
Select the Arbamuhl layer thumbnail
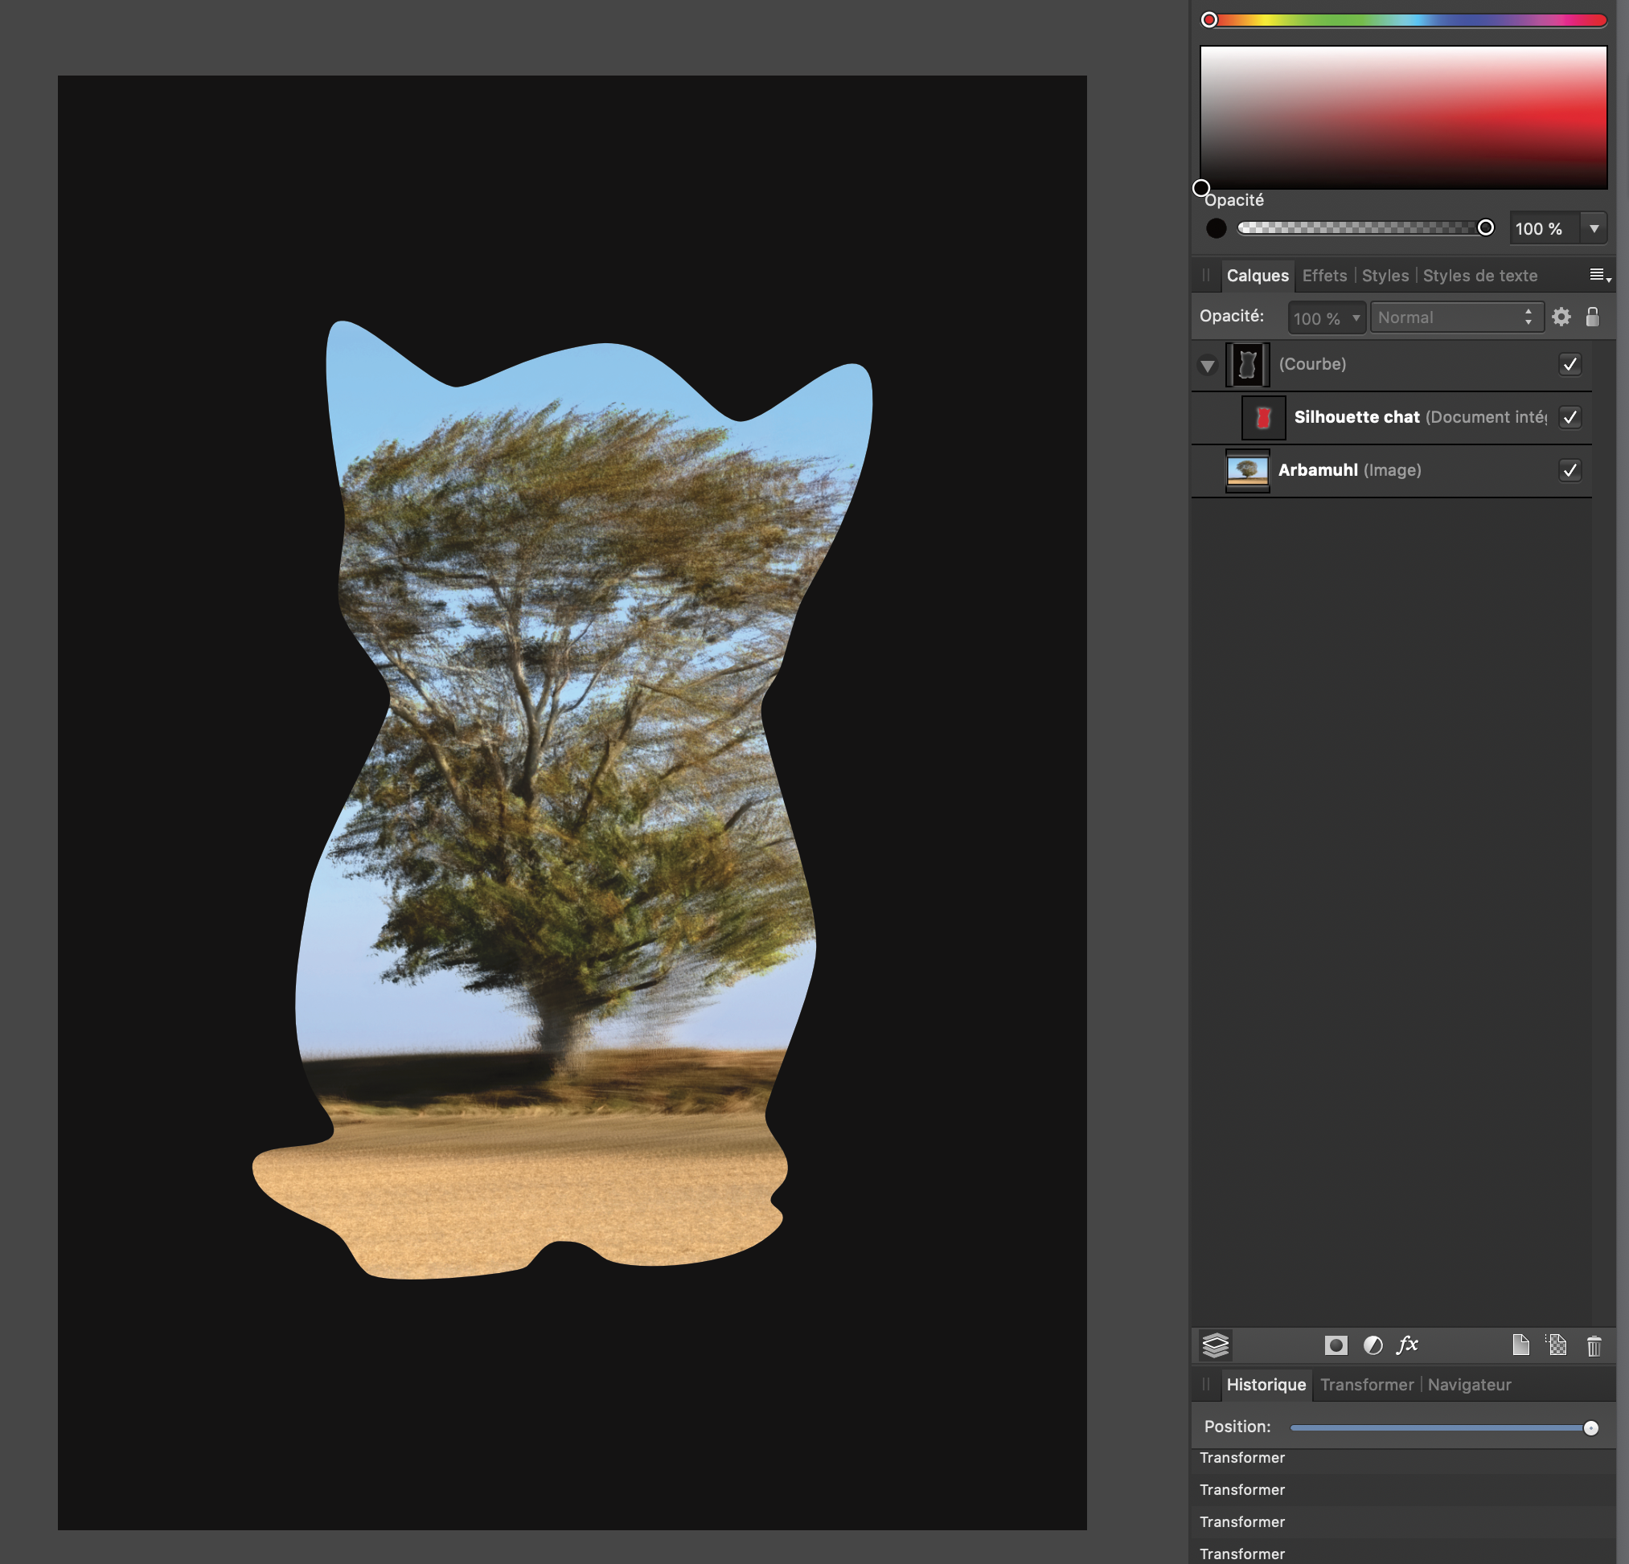(1247, 470)
